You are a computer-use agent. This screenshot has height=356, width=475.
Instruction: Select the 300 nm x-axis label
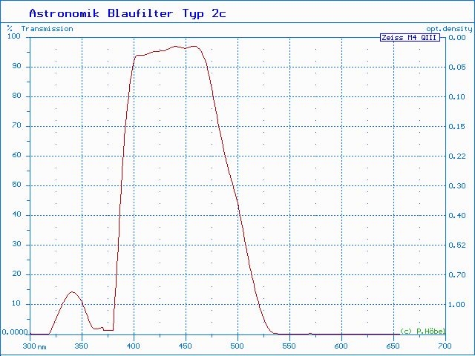[34, 346]
